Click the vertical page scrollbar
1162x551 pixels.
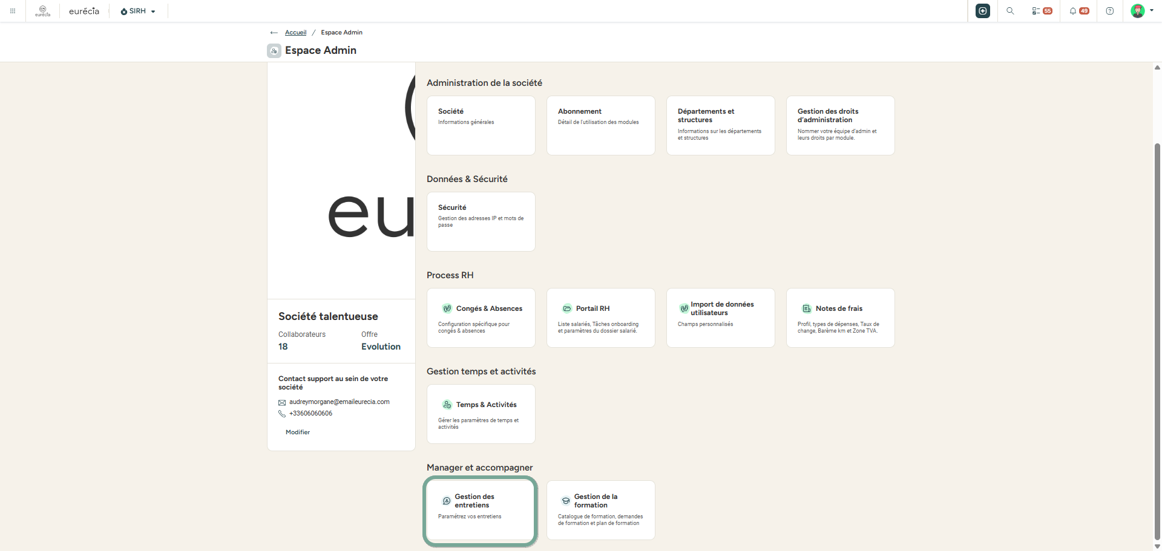pos(1157,342)
